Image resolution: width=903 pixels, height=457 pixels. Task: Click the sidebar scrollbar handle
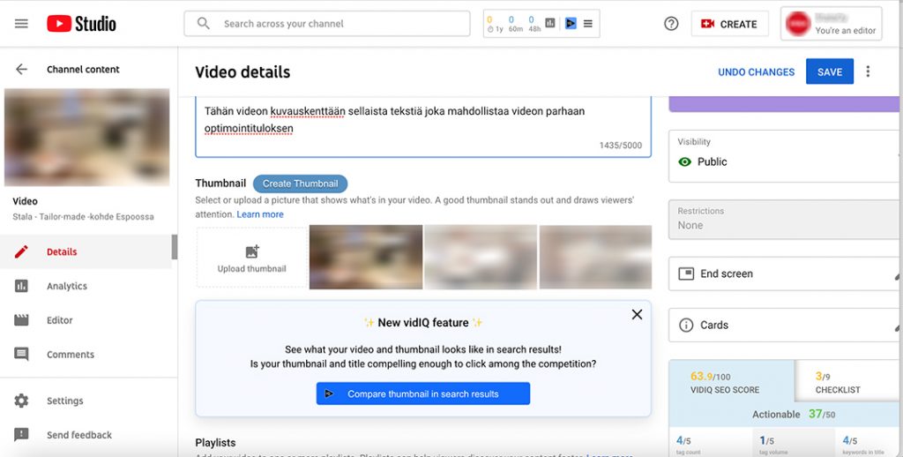[x=175, y=247]
